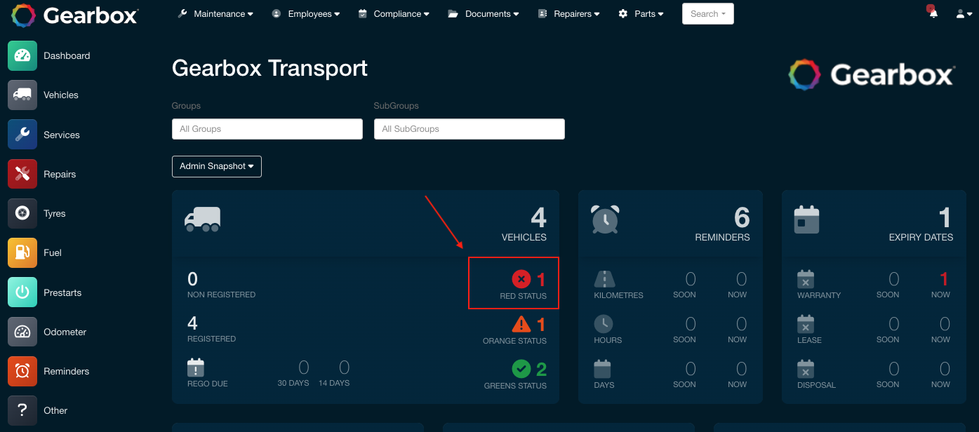The image size is (979, 432).
Task: Open the Other question mark icon
Action: click(x=22, y=410)
